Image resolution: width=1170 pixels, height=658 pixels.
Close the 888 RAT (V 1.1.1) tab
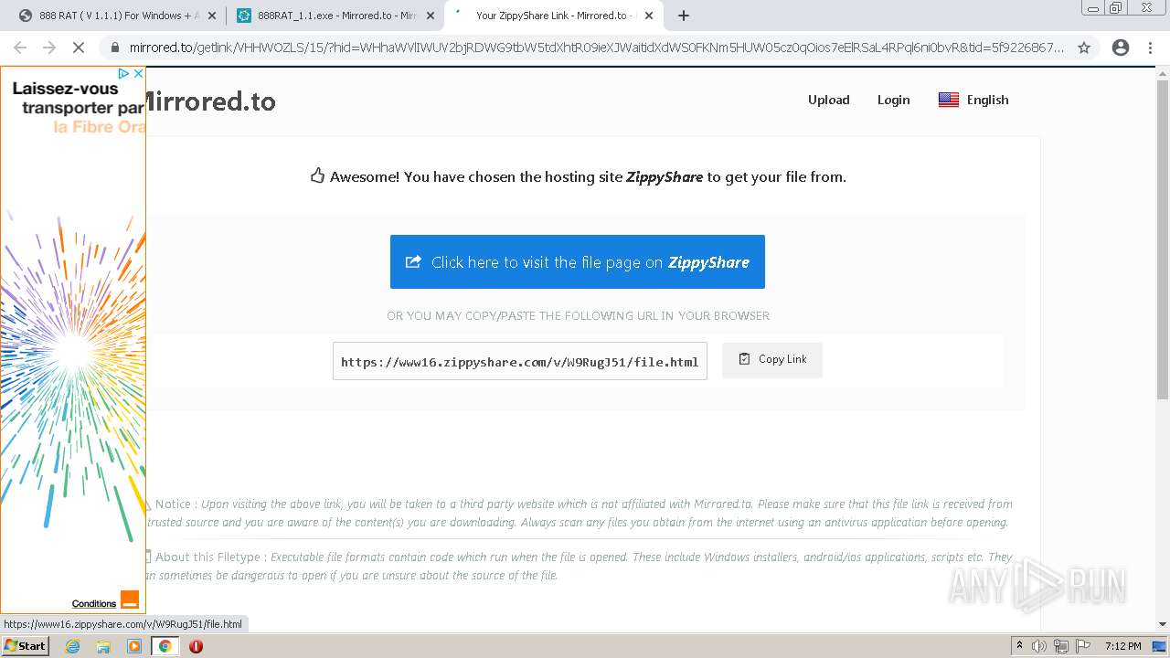pos(212,16)
